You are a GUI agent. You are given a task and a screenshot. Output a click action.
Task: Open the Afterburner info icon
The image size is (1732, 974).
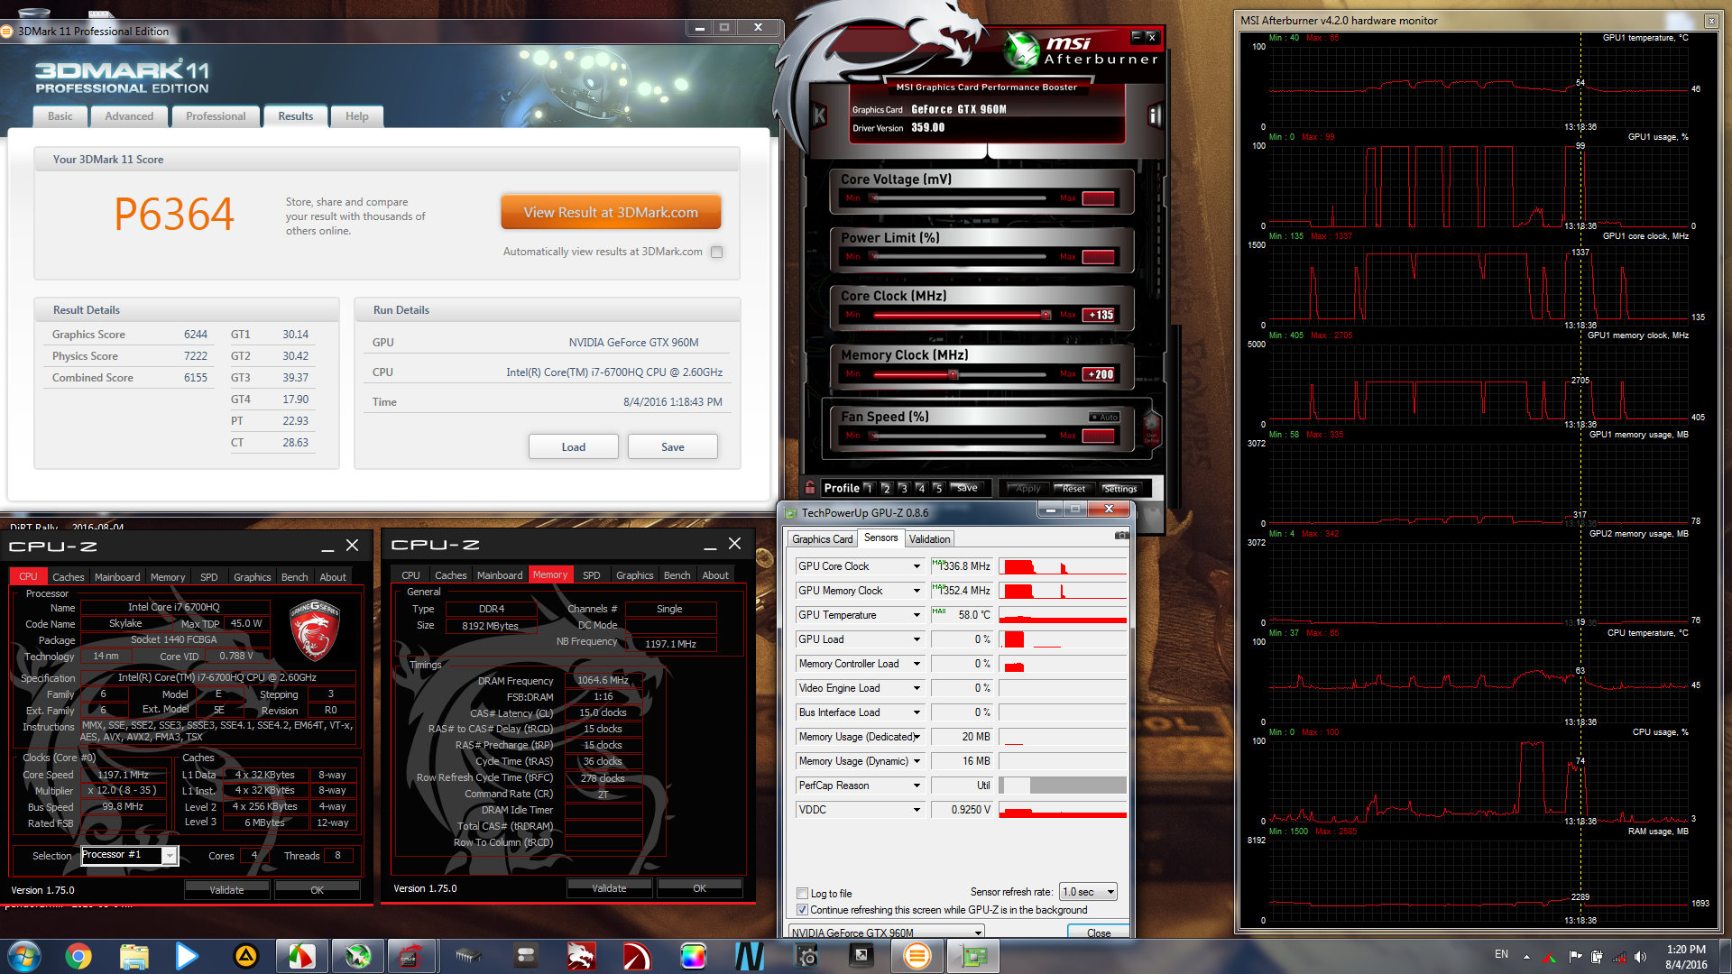[1154, 115]
